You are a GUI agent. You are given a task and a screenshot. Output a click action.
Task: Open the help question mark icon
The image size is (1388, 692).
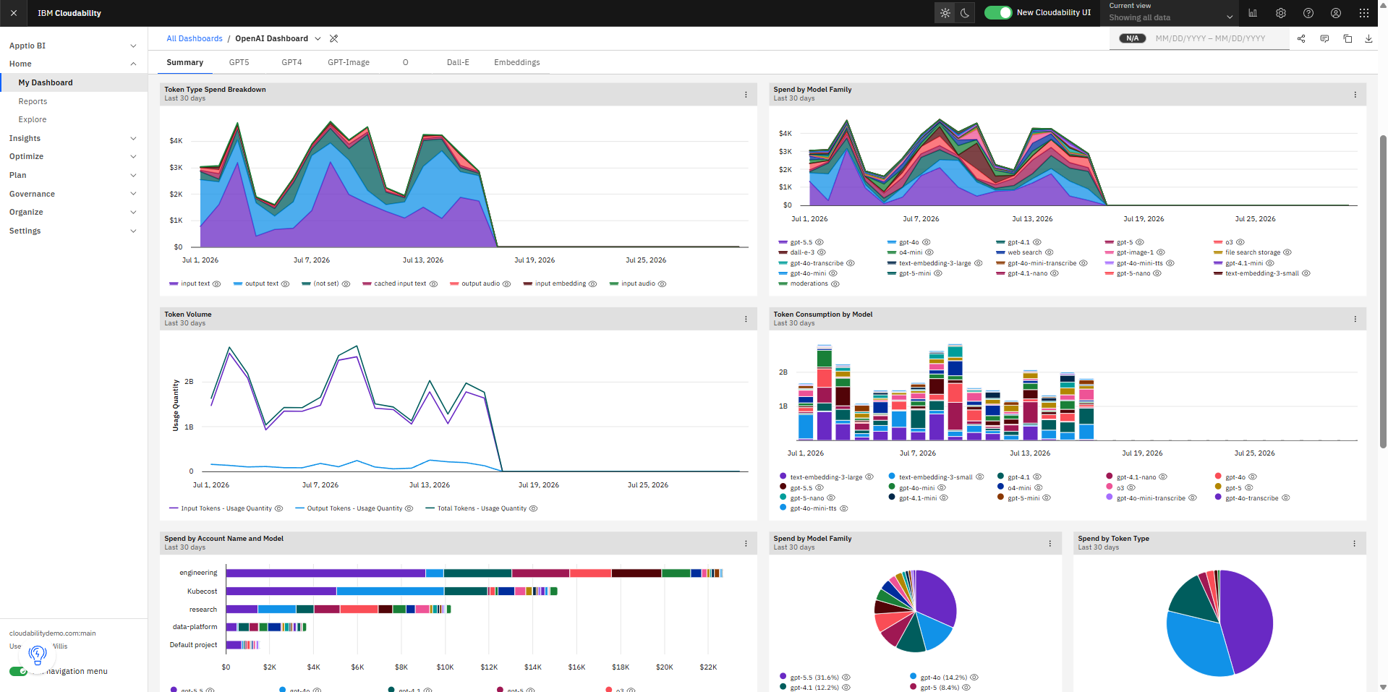click(1308, 13)
